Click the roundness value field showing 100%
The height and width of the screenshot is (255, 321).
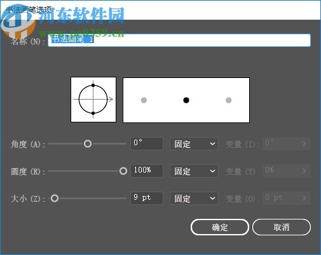pyautogui.click(x=147, y=171)
